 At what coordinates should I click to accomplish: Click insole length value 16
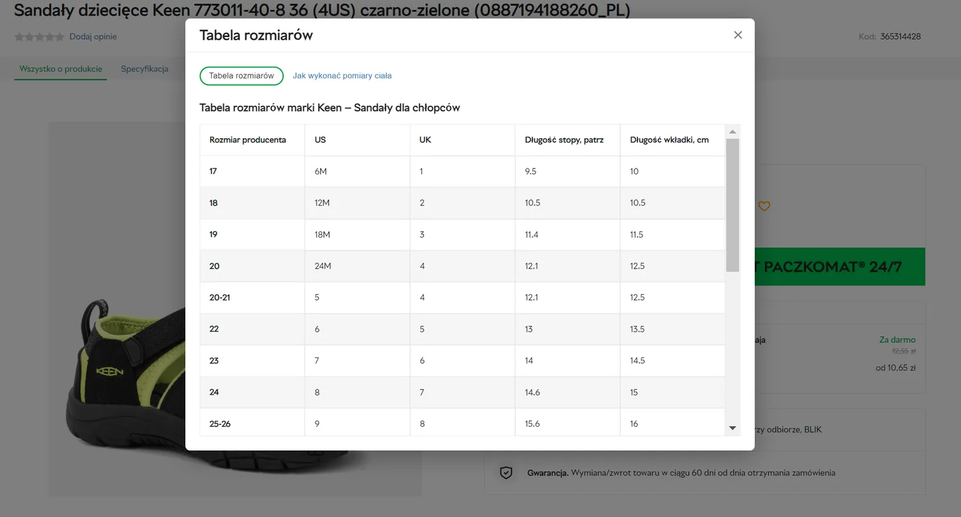pos(634,423)
